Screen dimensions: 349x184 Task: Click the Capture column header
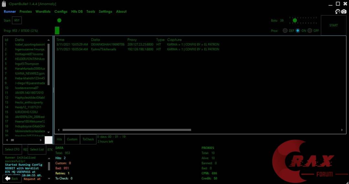(174, 40)
